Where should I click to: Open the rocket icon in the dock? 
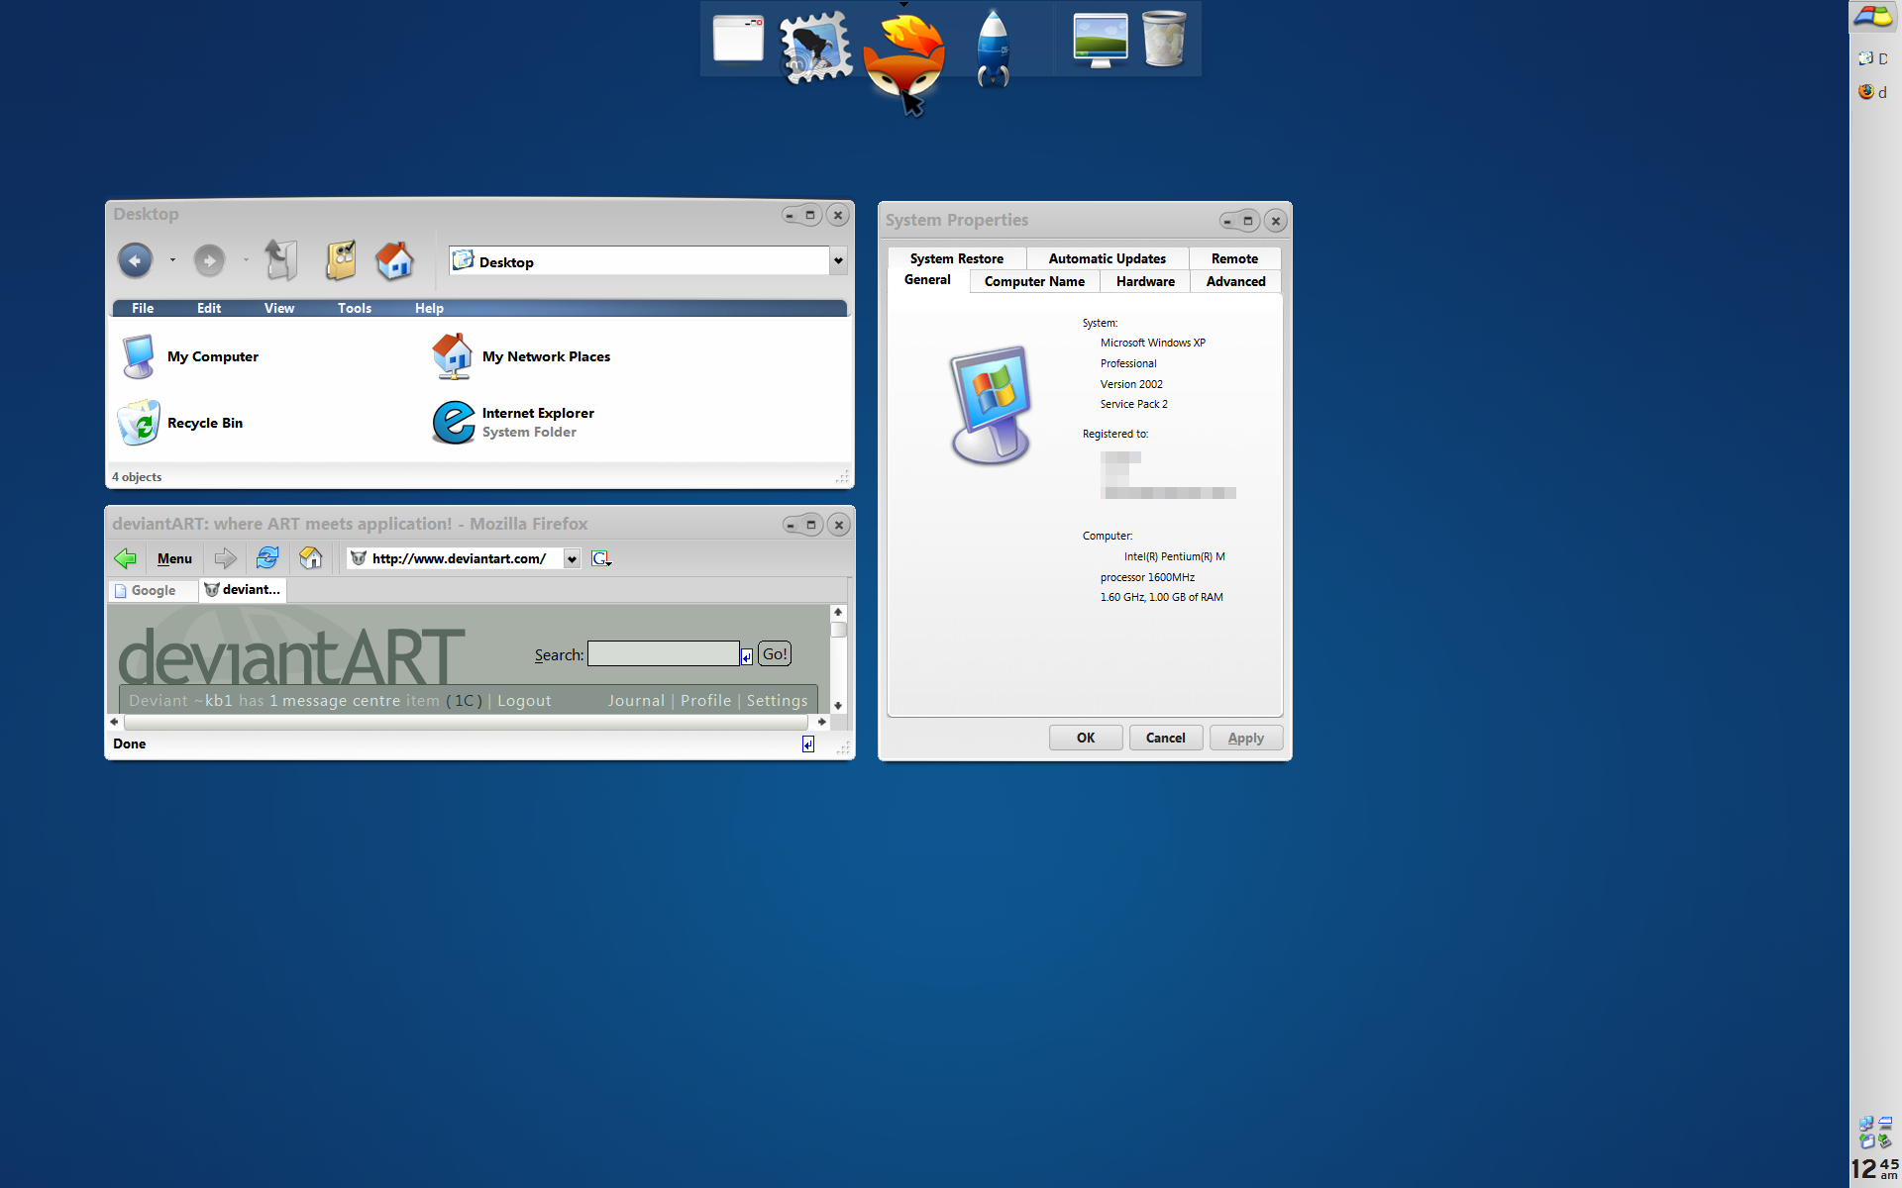[994, 48]
